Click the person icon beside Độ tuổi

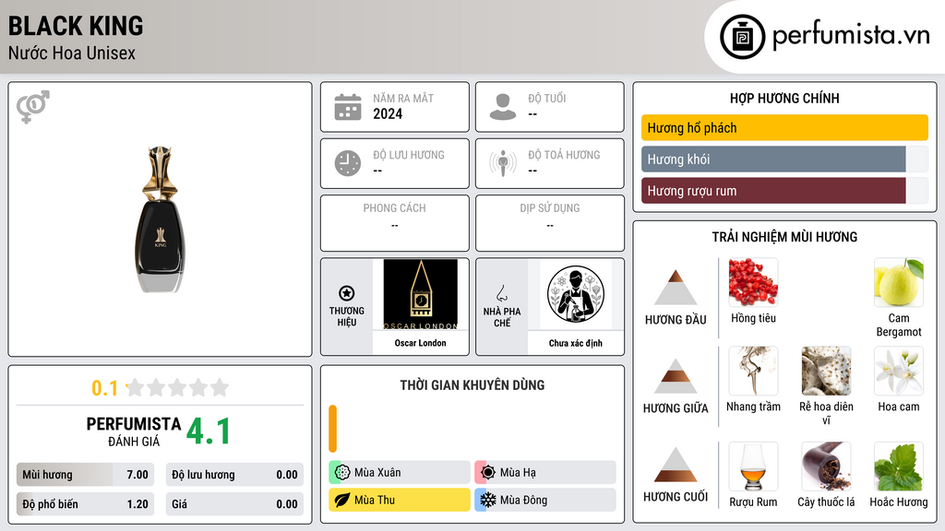click(503, 107)
